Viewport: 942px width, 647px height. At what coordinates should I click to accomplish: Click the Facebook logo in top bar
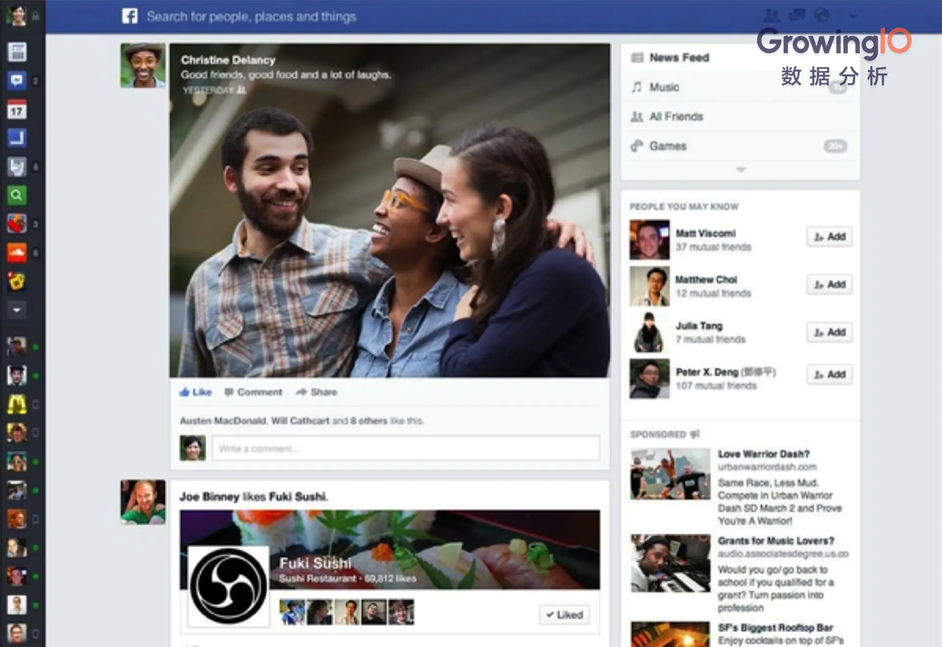tap(130, 16)
